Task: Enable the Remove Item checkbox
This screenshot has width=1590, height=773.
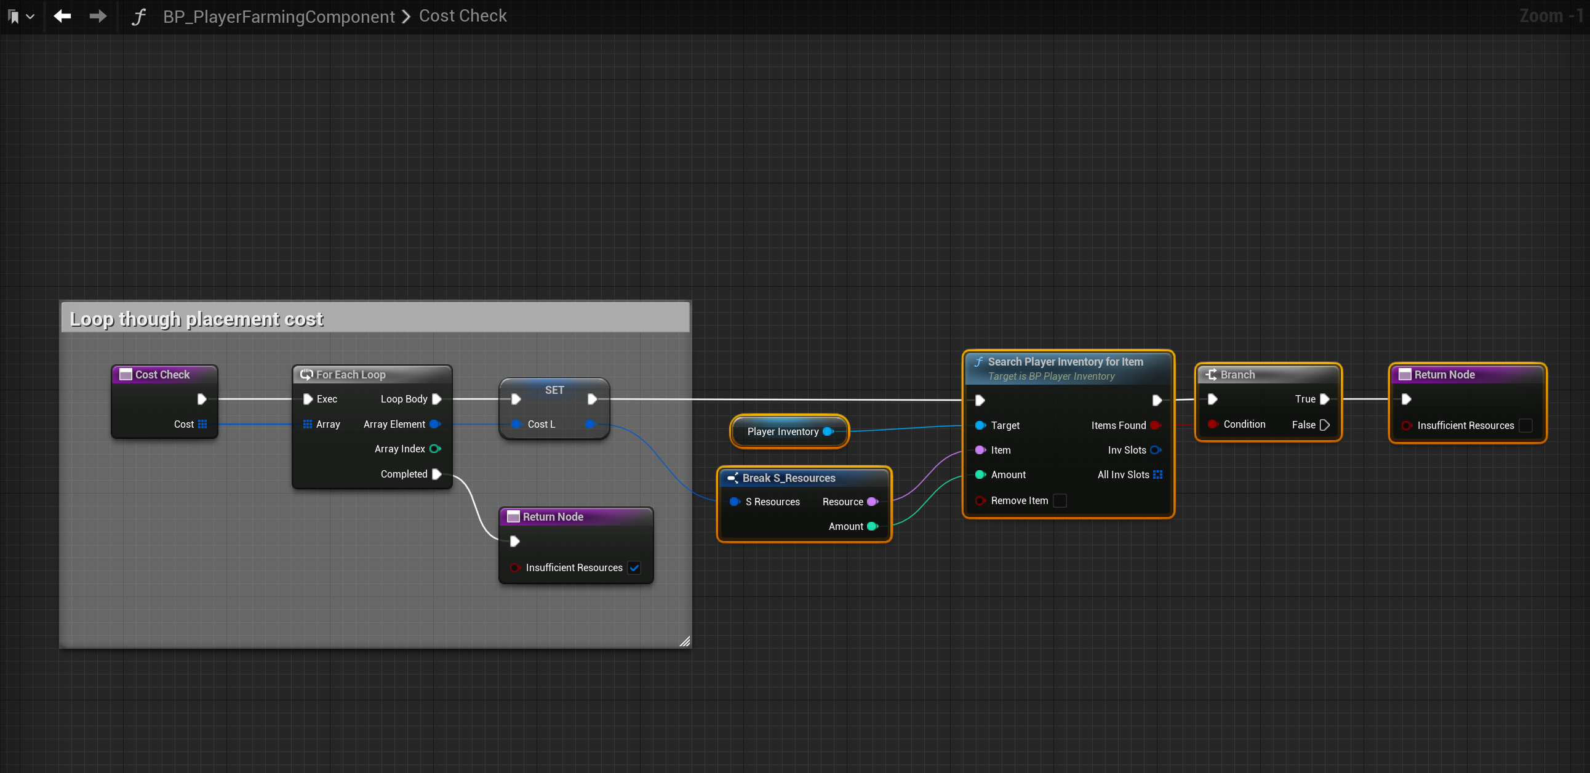Action: 1059,501
